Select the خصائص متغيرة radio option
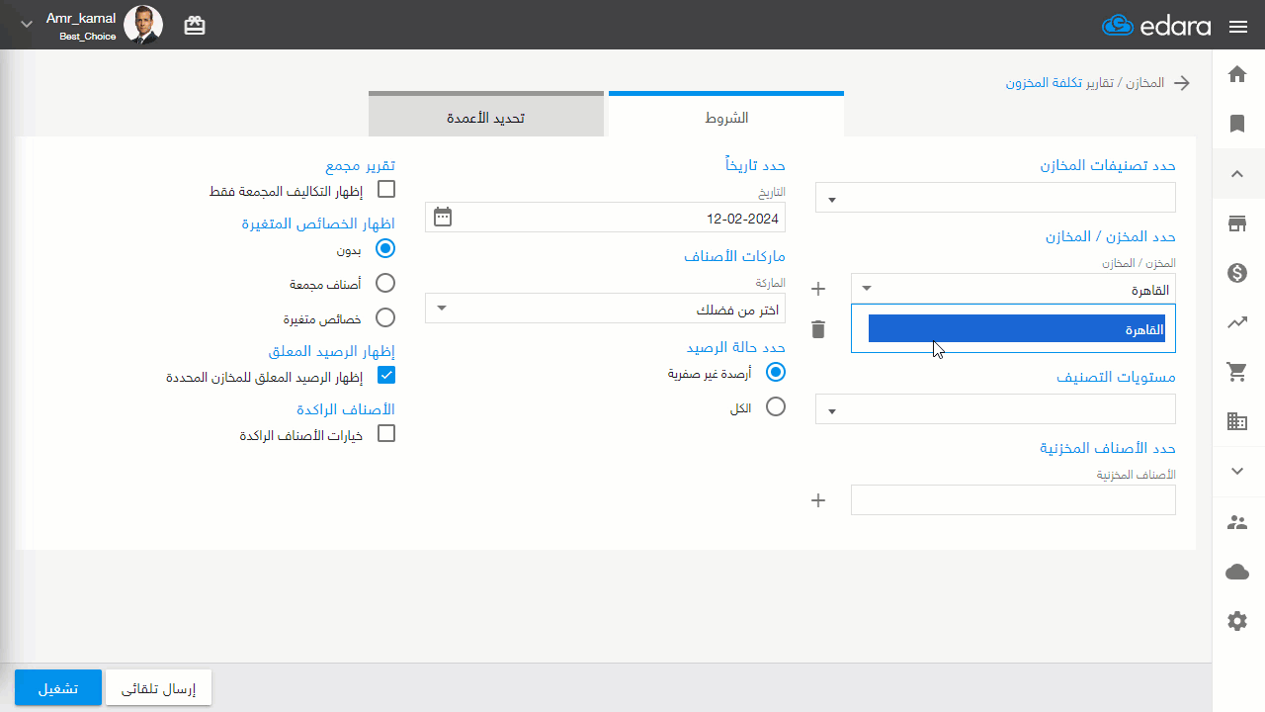 click(x=386, y=317)
